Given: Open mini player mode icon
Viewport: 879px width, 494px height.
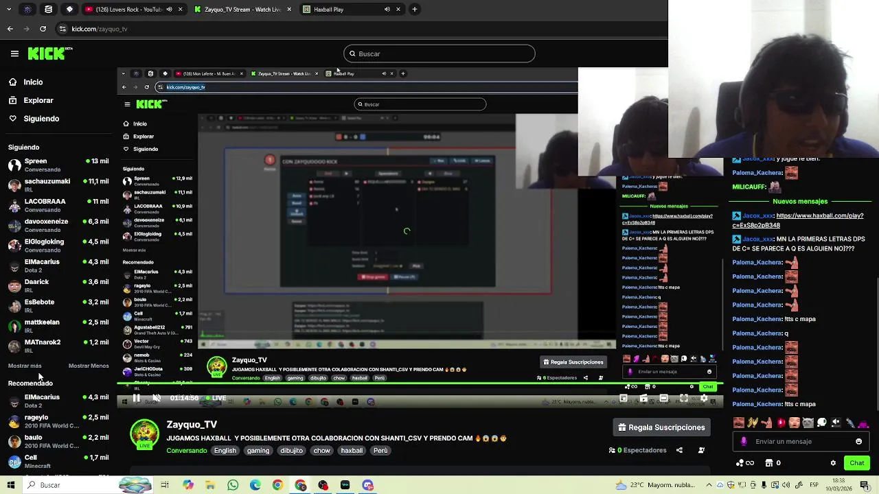Looking at the screenshot, I should [x=624, y=398].
